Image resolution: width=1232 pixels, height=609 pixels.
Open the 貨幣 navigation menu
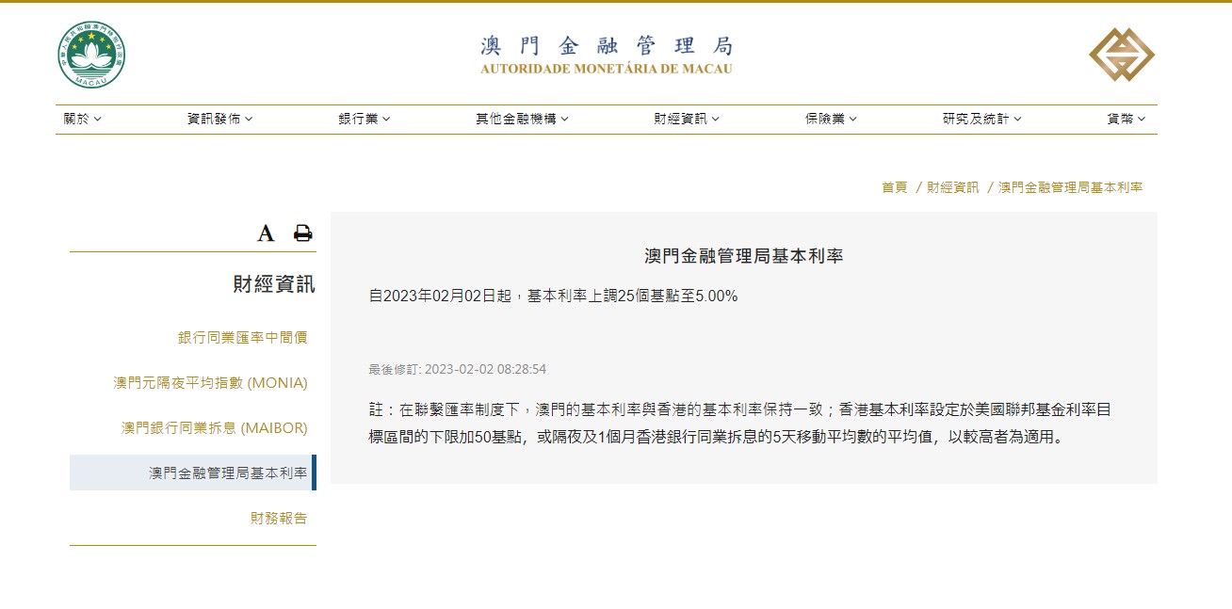click(1126, 119)
